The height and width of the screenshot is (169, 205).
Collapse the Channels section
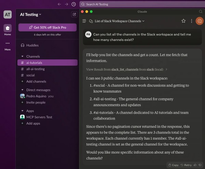22,56
